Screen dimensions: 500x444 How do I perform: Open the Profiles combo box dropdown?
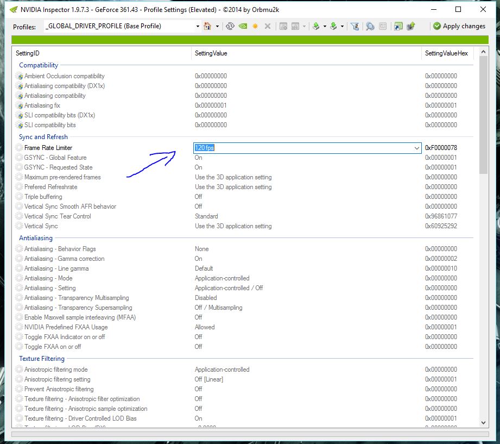coord(198,26)
